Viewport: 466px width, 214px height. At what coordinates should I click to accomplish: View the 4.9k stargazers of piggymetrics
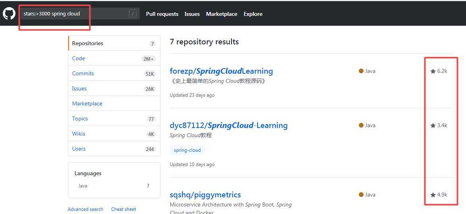(439, 195)
